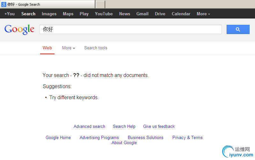Open YouTube from the top bar

(x=104, y=14)
